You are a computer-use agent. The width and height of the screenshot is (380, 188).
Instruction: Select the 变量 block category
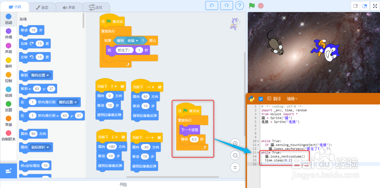point(8,121)
